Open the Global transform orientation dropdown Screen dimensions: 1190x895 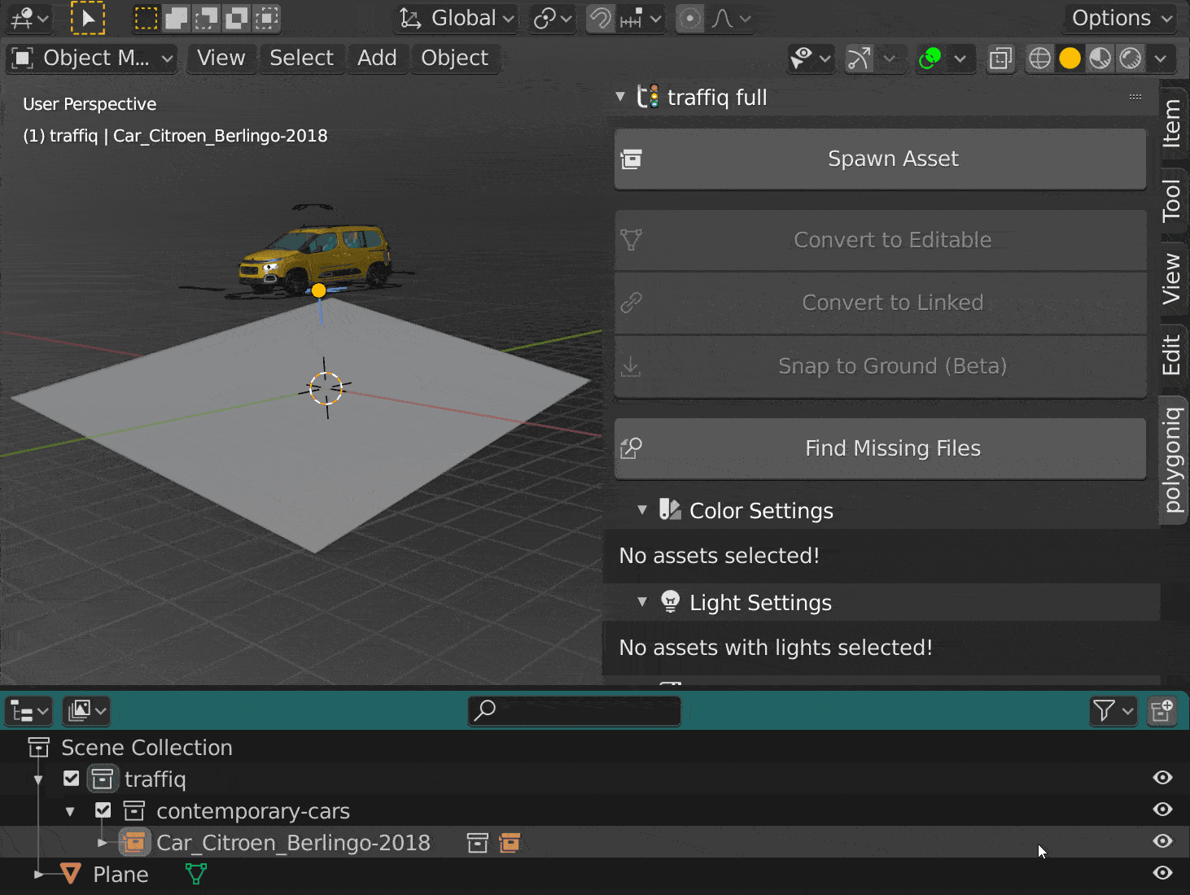click(x=457, y=18)
